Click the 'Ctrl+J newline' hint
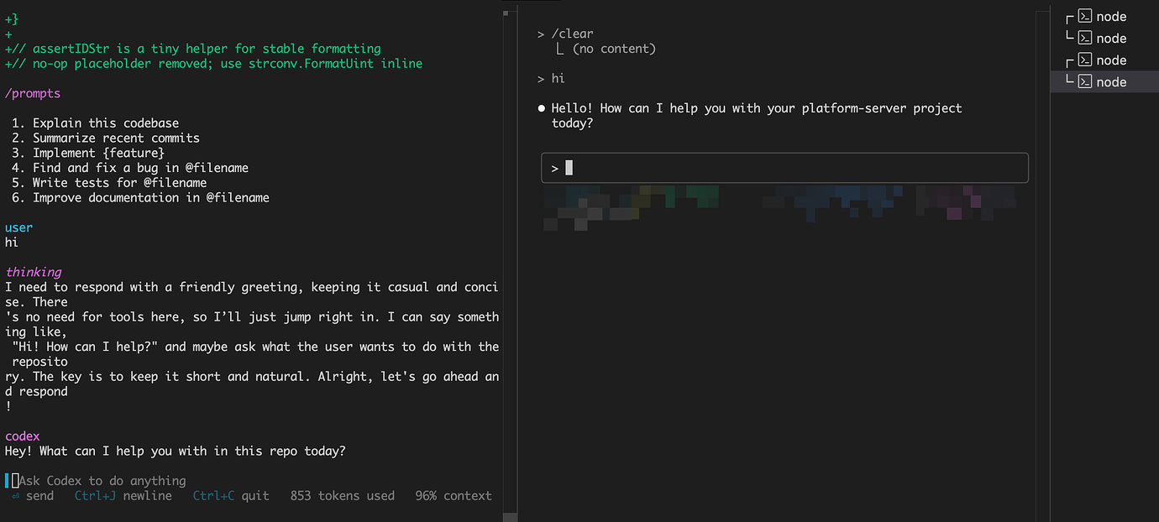The height and width of the screenshot is (522, 1159). 123,496
